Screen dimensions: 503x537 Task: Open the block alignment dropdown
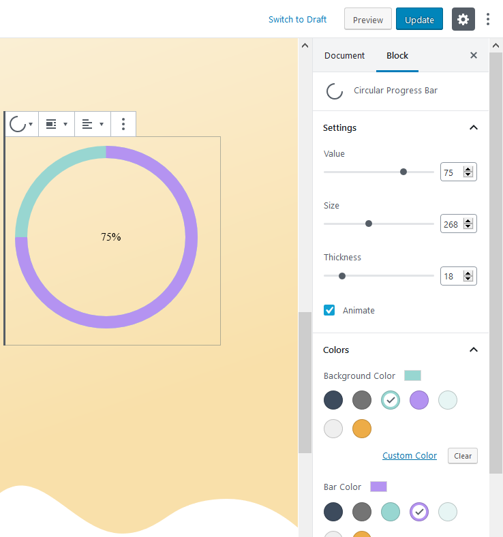pos(57,124)
